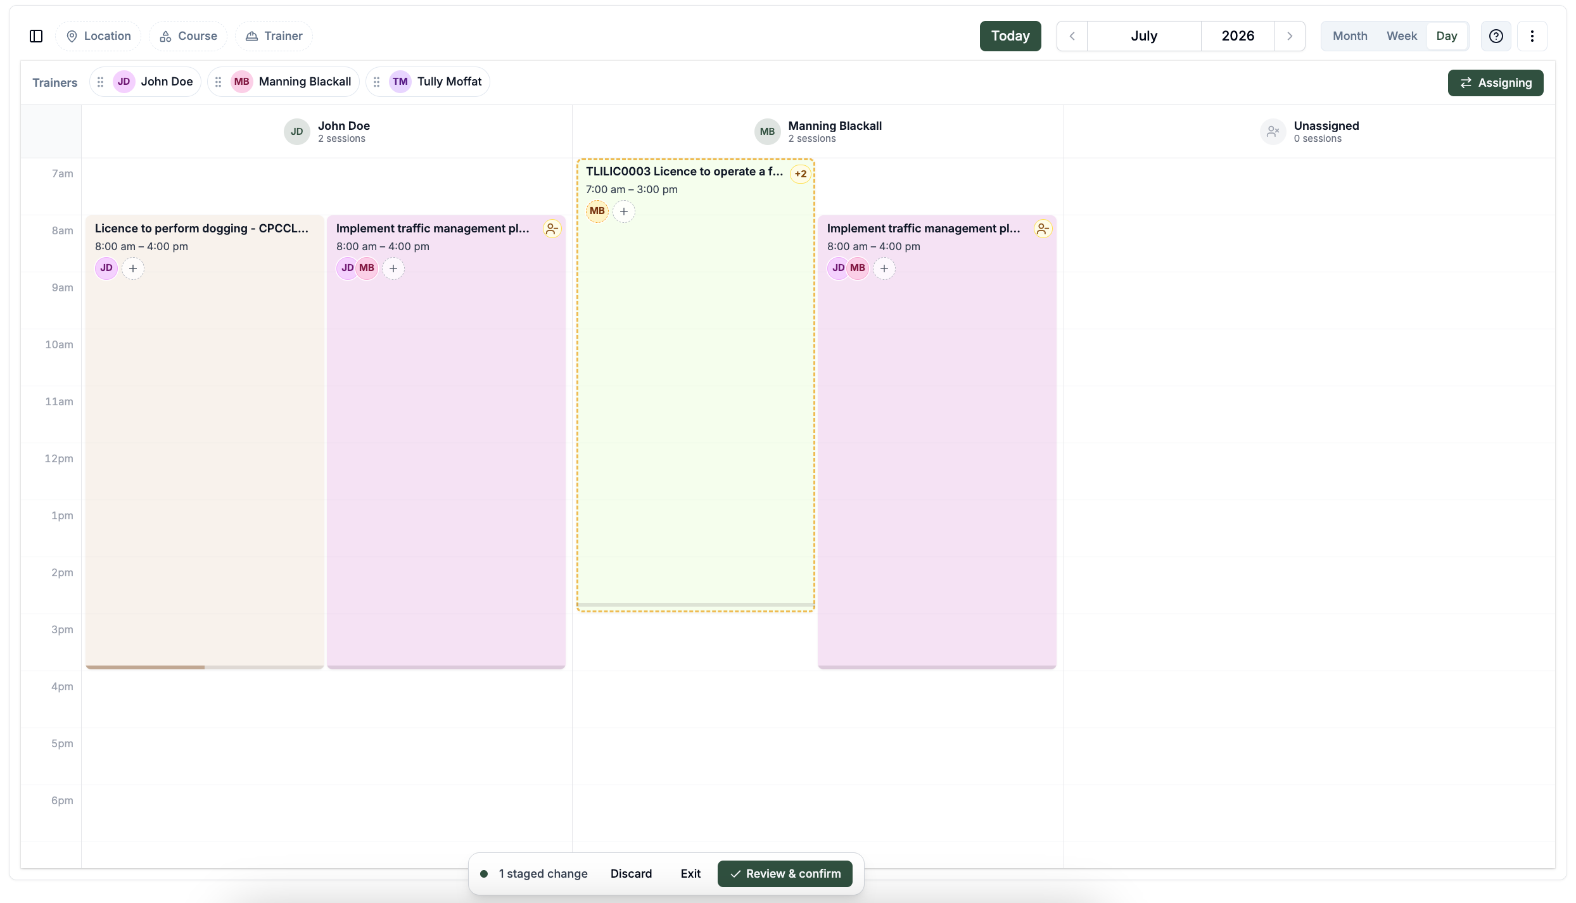Click the MB avatar in Manning Blackall column header
This screenshot has height=903, width=1576.
point(767,132)
